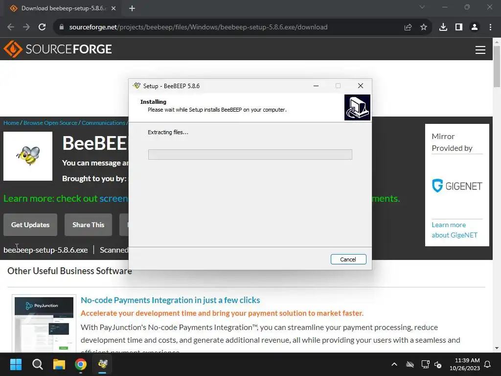Click the OneDrive cloud tray icon

coord(410,364)
